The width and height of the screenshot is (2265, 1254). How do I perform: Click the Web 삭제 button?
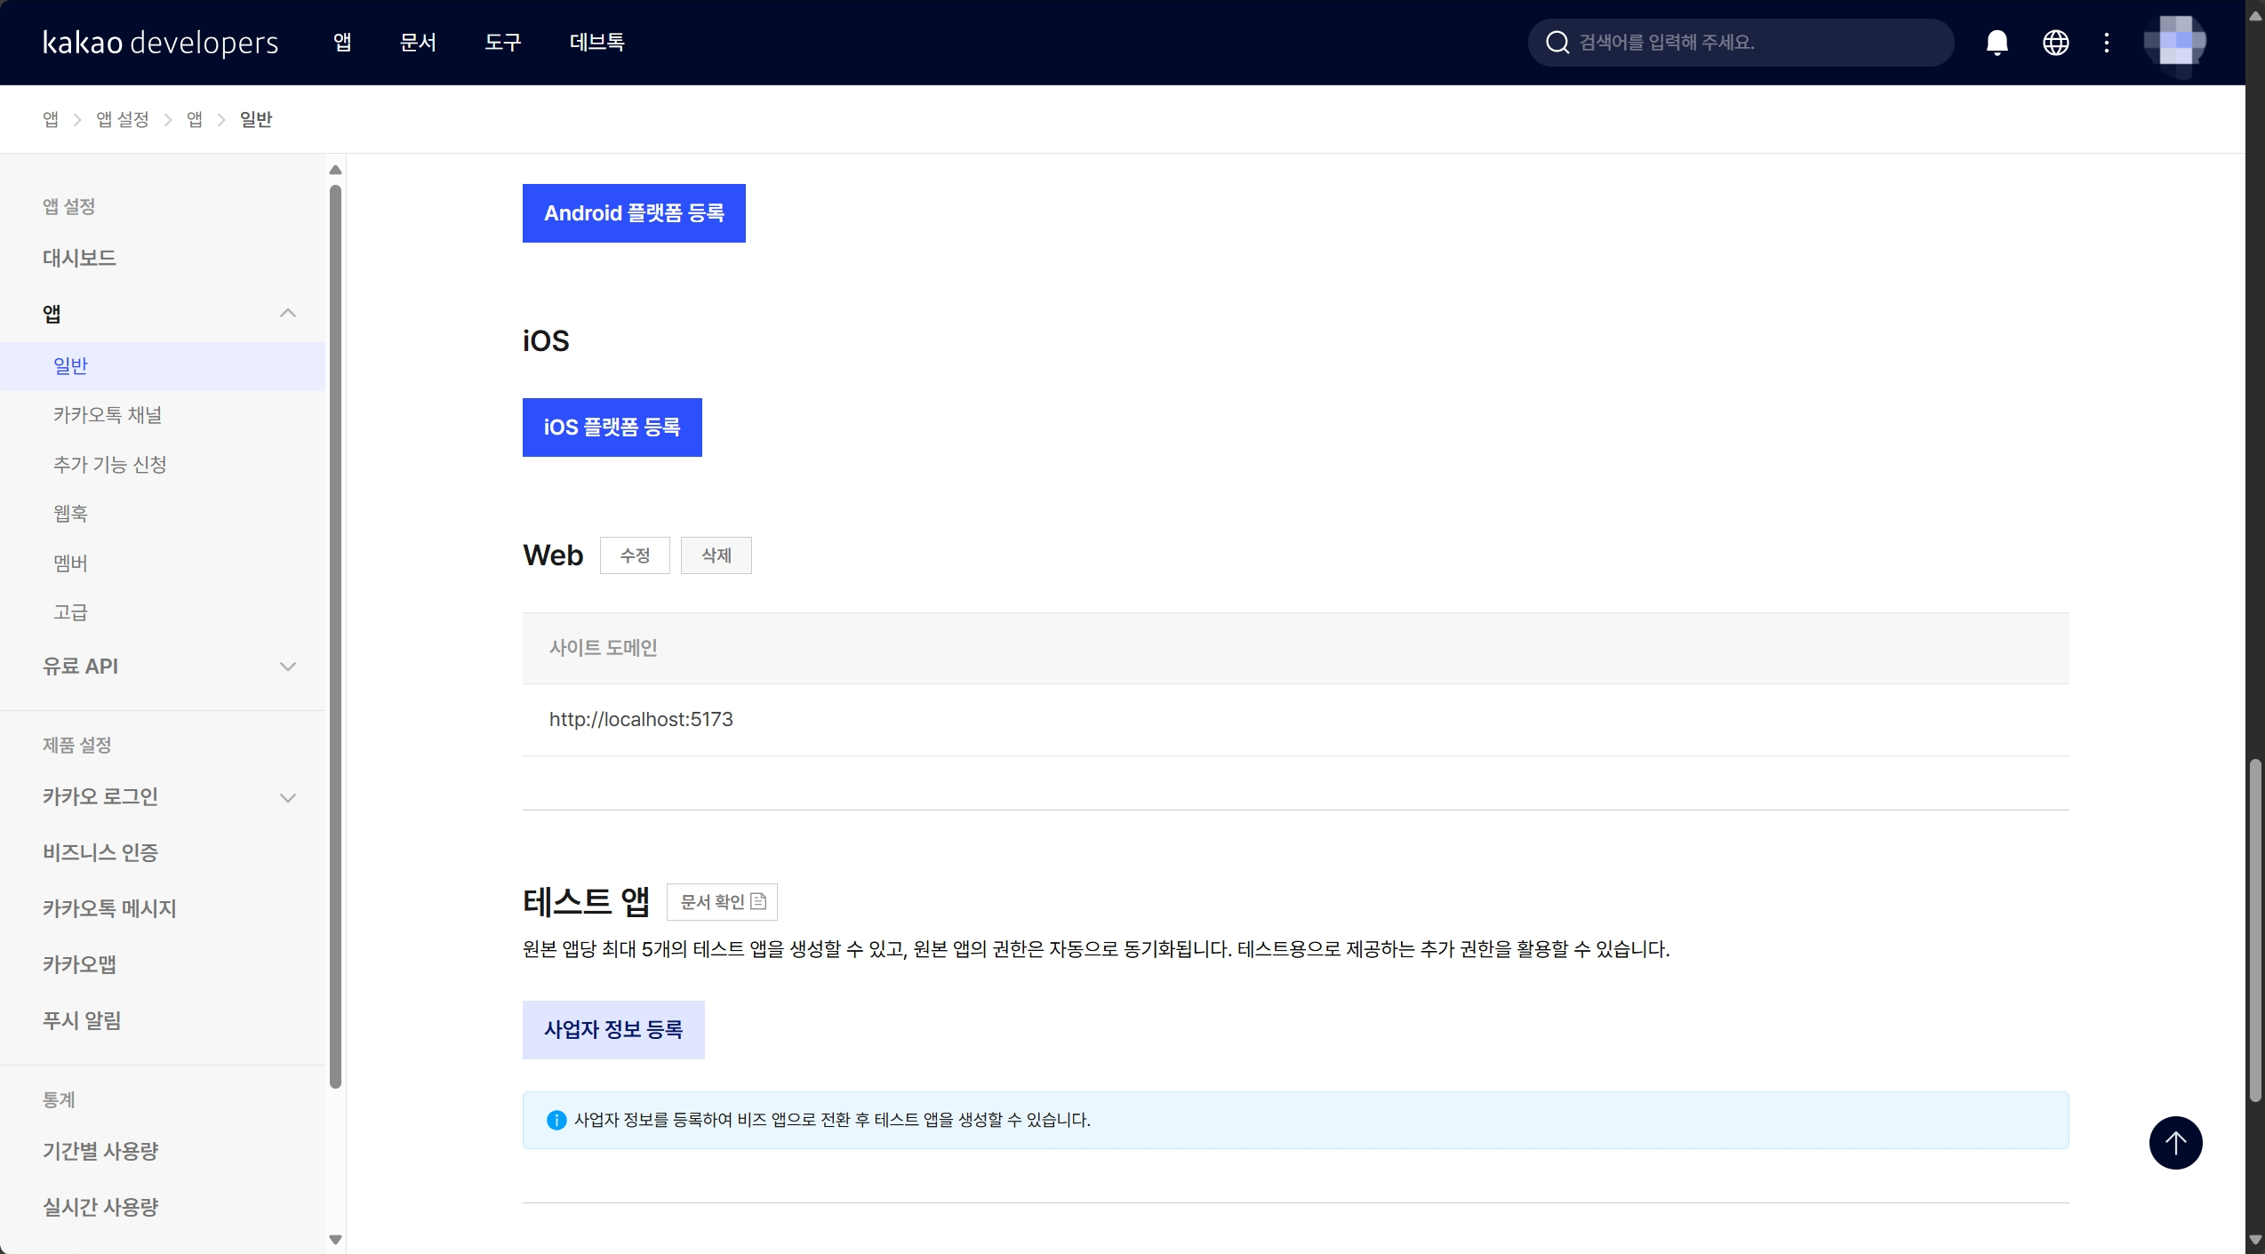point(716,555)
